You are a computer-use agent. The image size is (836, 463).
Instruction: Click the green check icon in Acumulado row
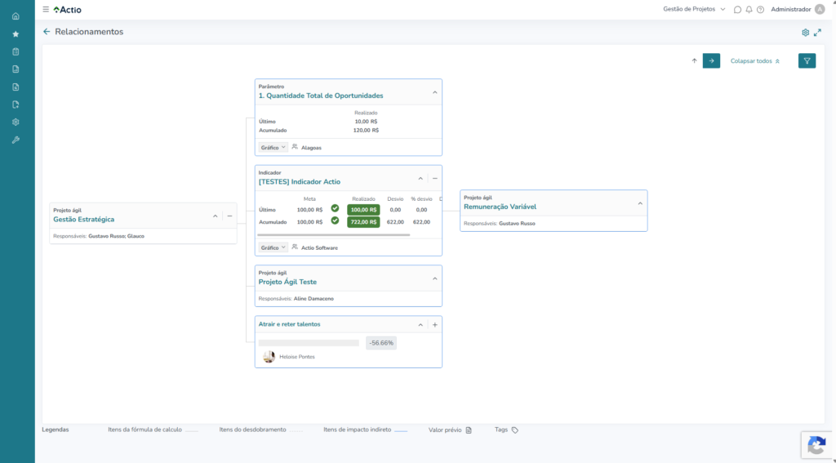335,220
